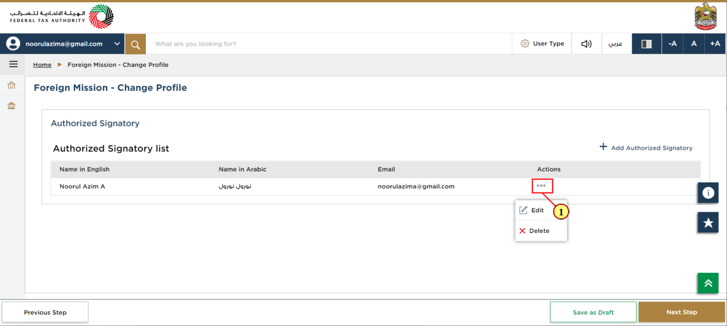The image size is (727, 326).
Task: Click the star favorites floating button
Action: click(x=708, y=222)
